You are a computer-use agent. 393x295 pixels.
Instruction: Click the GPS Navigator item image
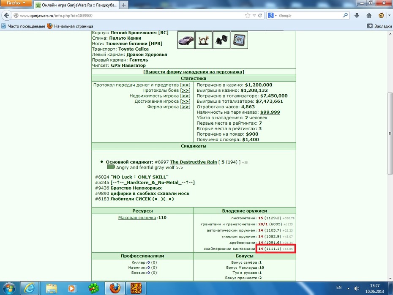point(239,40)
